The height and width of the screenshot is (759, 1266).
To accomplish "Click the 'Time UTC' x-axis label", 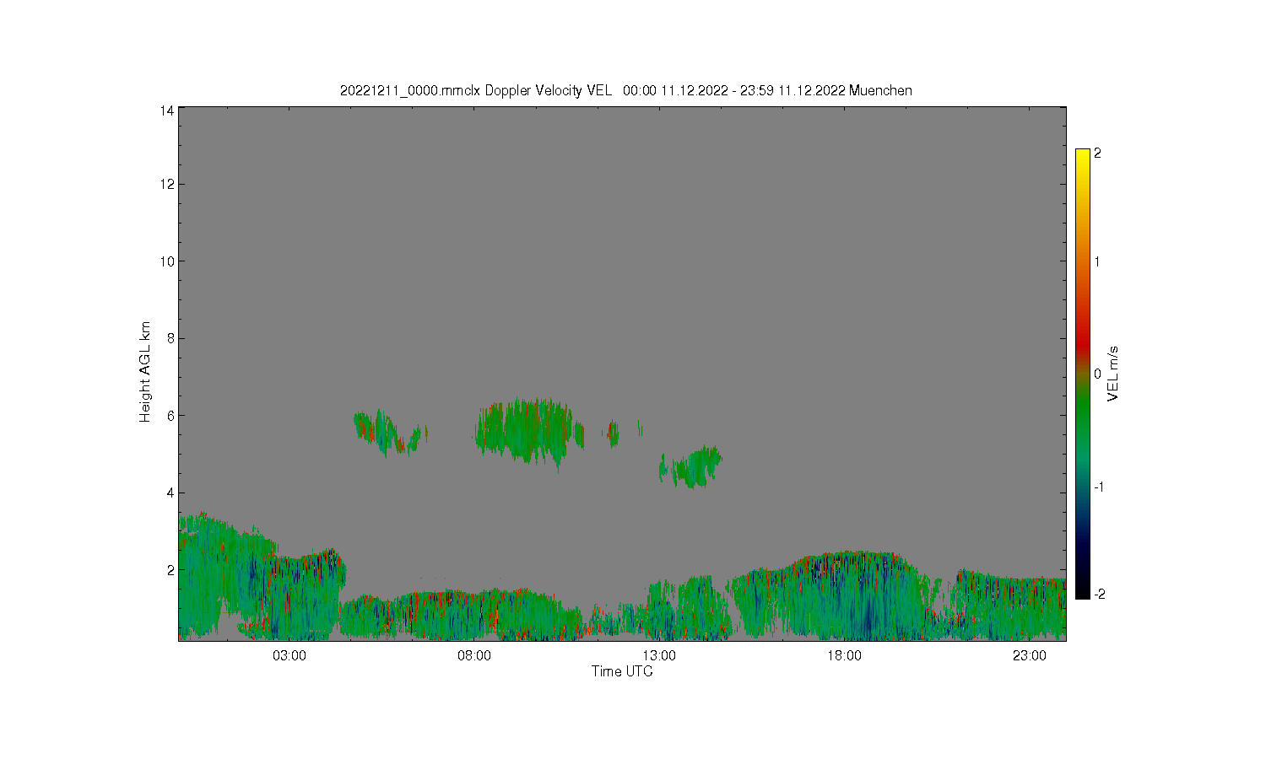I will (622, 672).
